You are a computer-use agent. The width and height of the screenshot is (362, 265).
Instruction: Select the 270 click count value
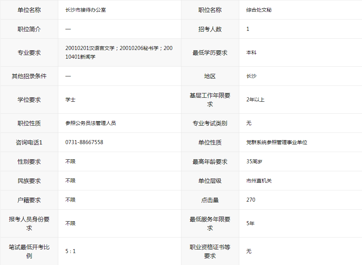tap(251, 200)
